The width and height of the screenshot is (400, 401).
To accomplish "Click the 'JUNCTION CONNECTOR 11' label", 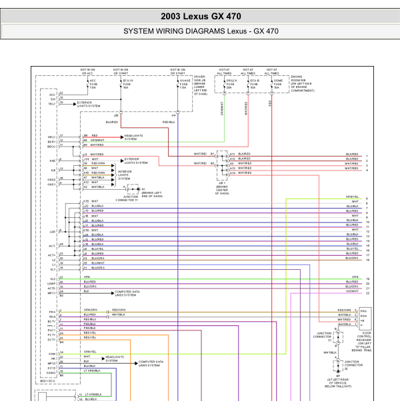I will point(127,199).
